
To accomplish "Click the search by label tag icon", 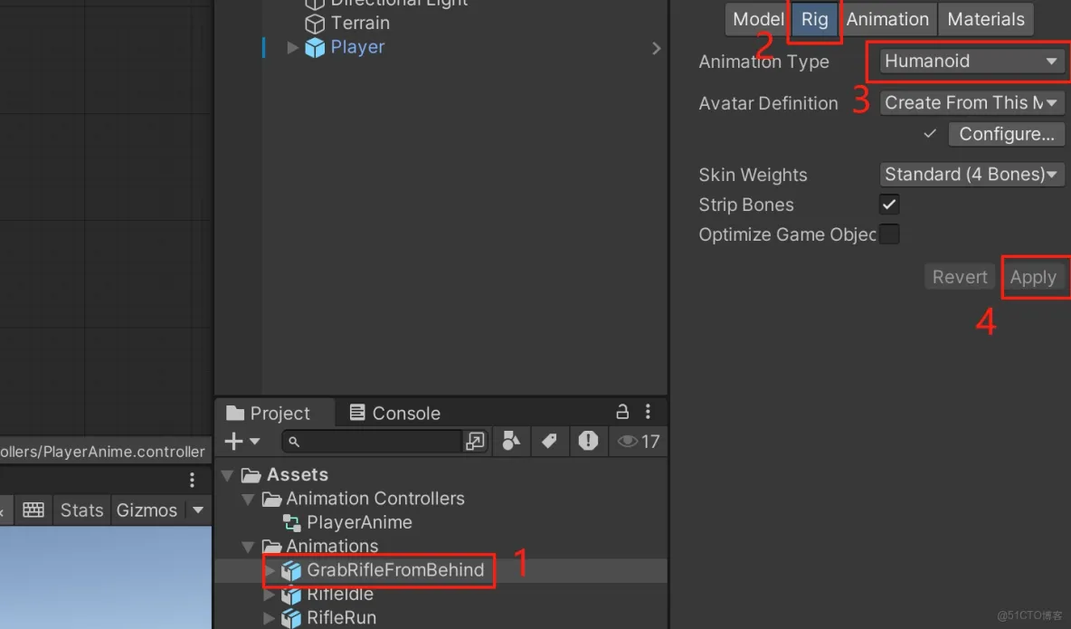I will (549, 441).
